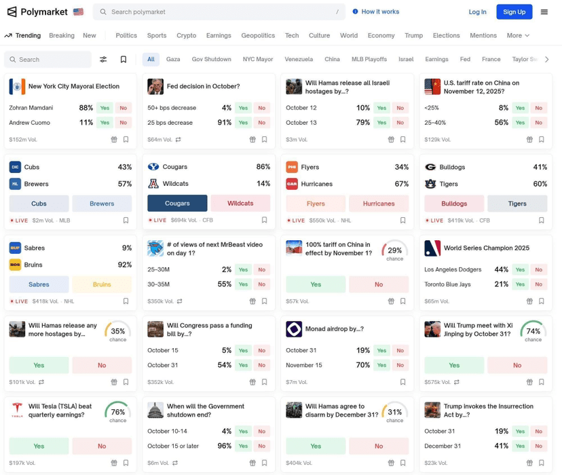
Task: Click repeat icon on Trump Xi meeting card
Action: click(x=457, y=382)
